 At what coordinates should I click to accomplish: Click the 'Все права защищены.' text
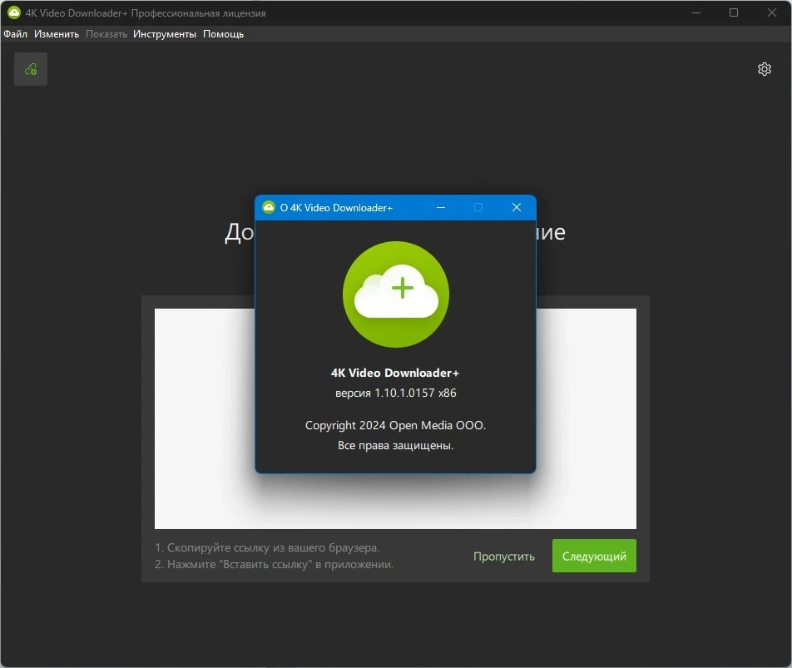[395, 445]
